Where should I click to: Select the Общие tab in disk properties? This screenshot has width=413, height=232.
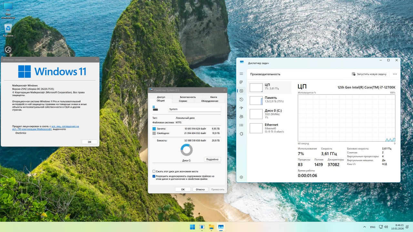[x=161, y=101]
